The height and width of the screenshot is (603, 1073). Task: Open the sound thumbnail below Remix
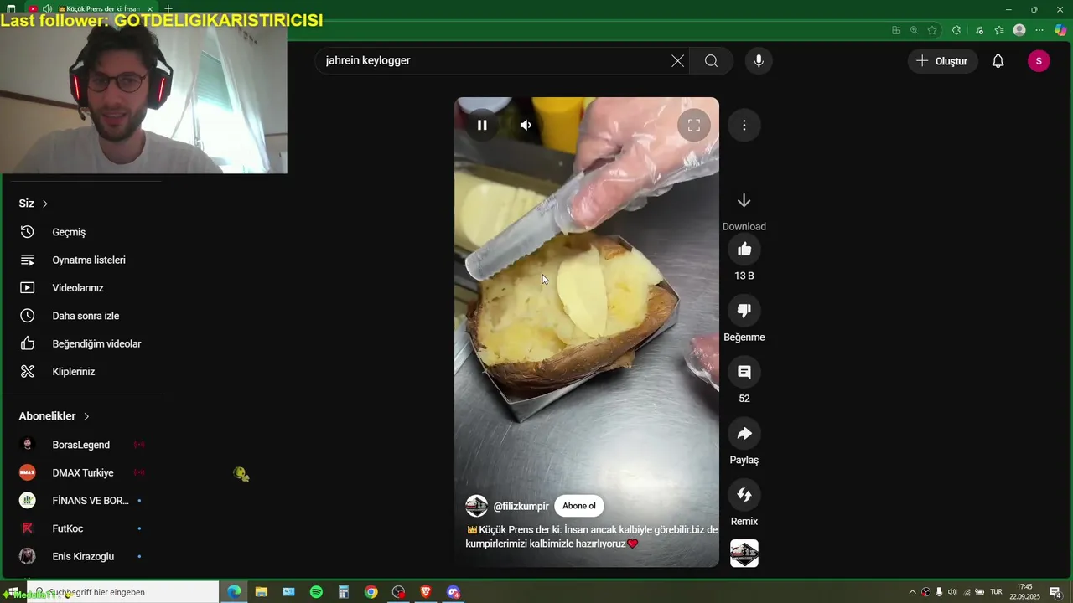tap(744, 554)
